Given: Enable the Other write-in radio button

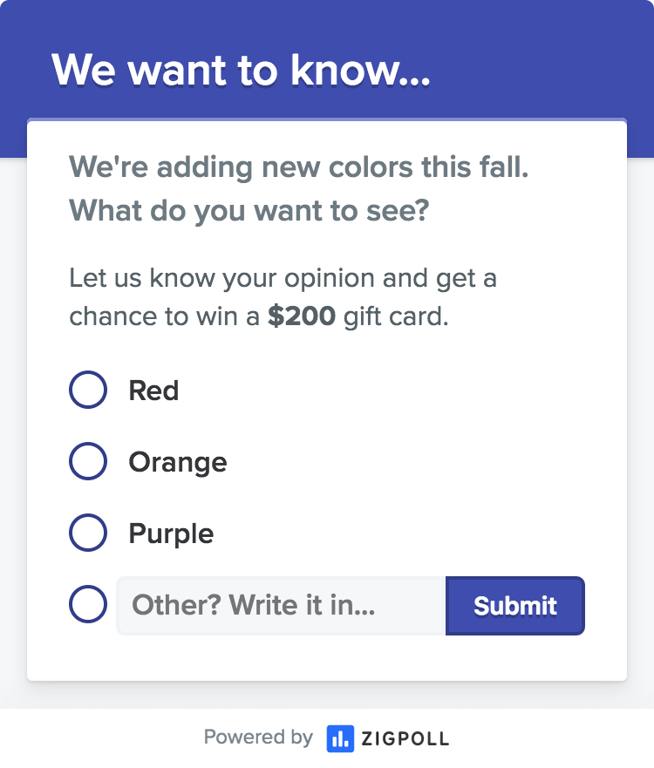Looking at the screenshot, I should click(x=88, y=604).
